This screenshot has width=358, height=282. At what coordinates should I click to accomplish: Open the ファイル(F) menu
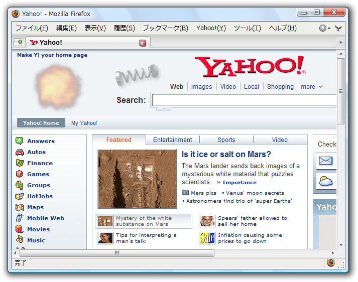click(32, 28)
